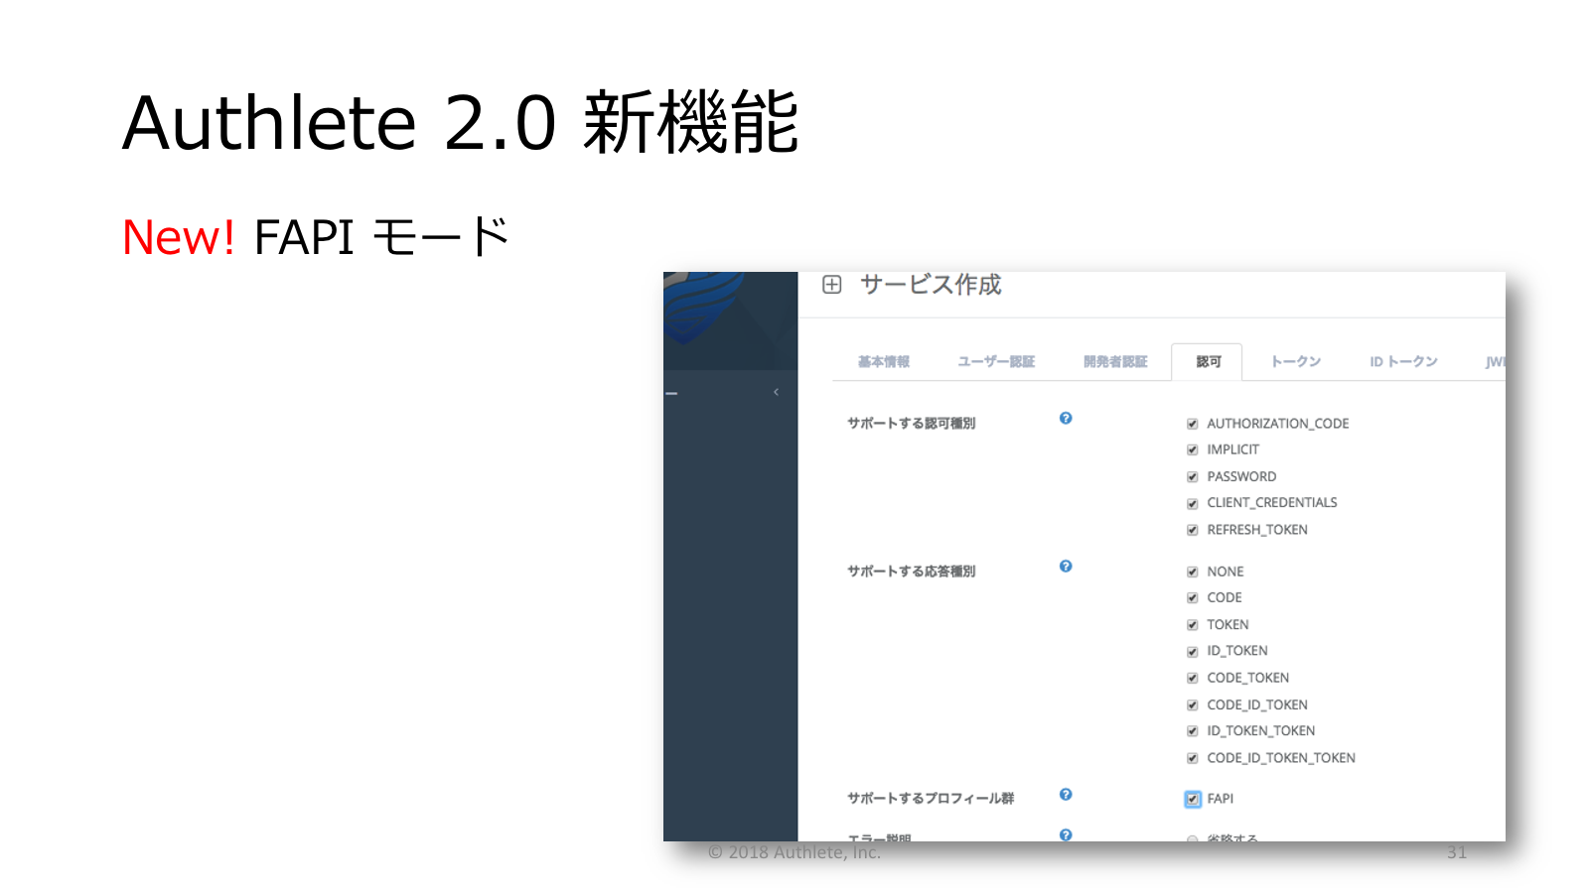1589x893 pixels.
Task: Toggle the PASSWORD grant type checkbox
Action: pyautogui.click(x=1193, y=477)
